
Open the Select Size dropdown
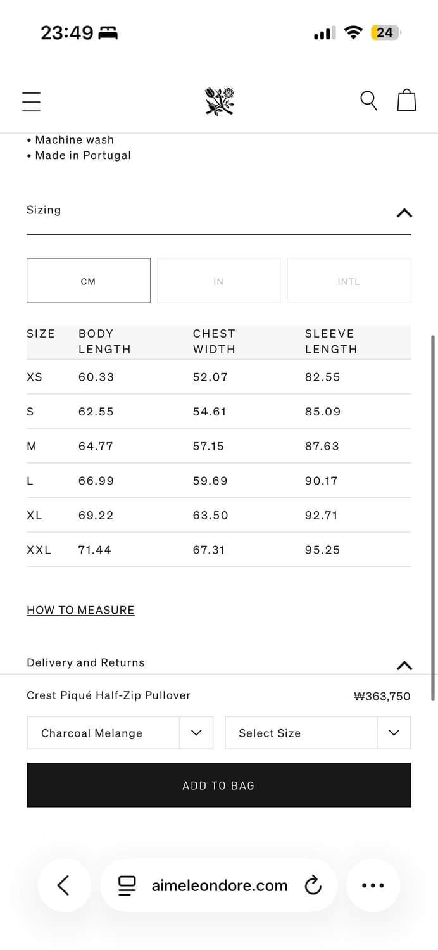[x=318, y=733]
